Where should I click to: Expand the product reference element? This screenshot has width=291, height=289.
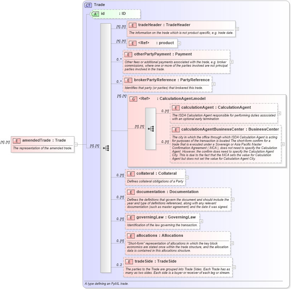[179, 43]
